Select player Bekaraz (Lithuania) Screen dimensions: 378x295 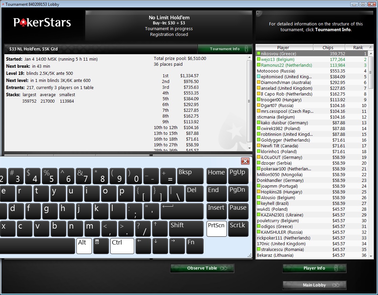pyautogui.click(x=312, y=255)
